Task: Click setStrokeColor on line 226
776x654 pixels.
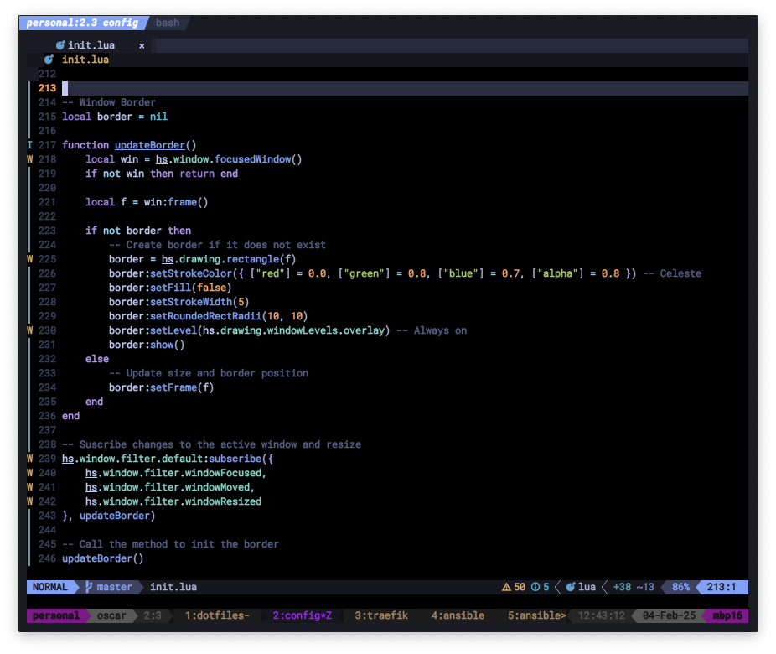Action: pos(191,273)
